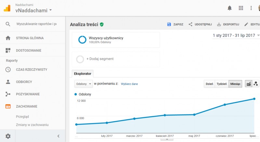
Task: Select the Eksplorator tab
Action: pyautogui.click(x=83, y=74)
